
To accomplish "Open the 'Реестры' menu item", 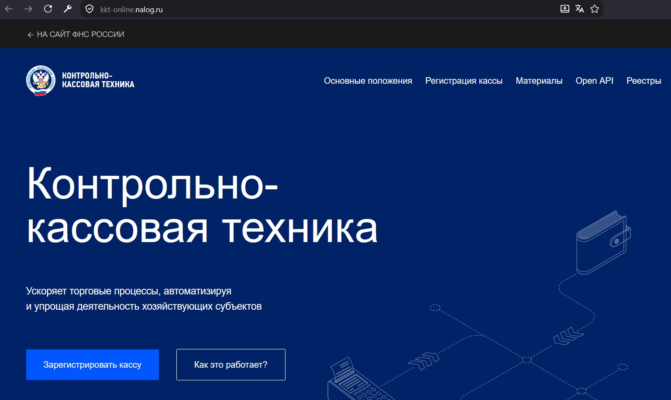I will tap(643, 81).
